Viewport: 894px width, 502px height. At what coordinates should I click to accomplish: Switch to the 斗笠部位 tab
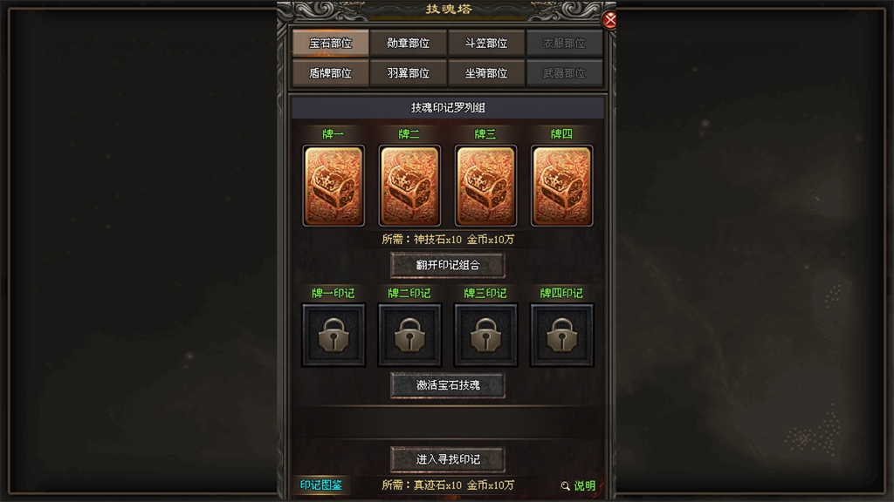tap(485, 44)
